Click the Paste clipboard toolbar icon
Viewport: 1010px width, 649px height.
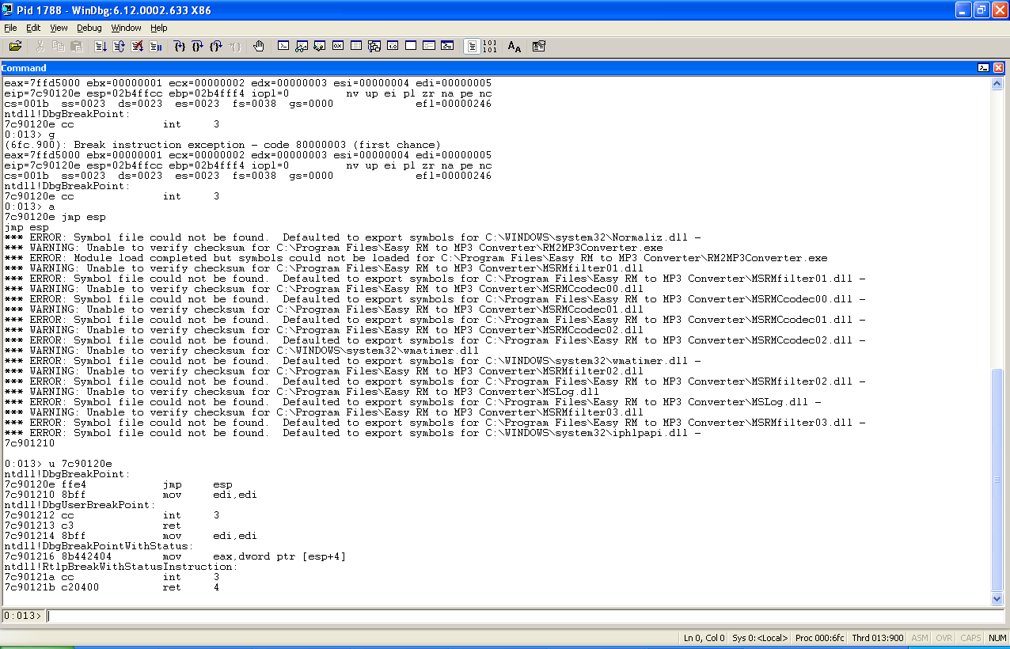point(77,47)
